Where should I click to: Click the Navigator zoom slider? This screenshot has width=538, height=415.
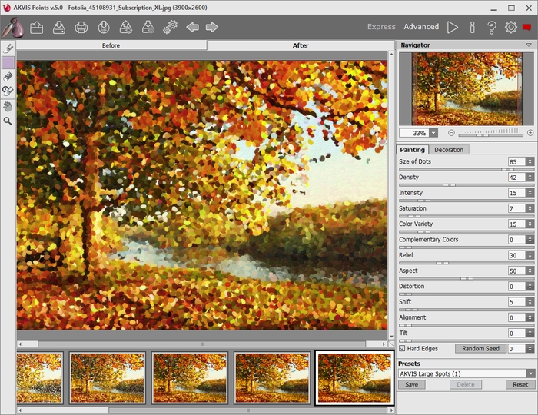coord(490,135)
